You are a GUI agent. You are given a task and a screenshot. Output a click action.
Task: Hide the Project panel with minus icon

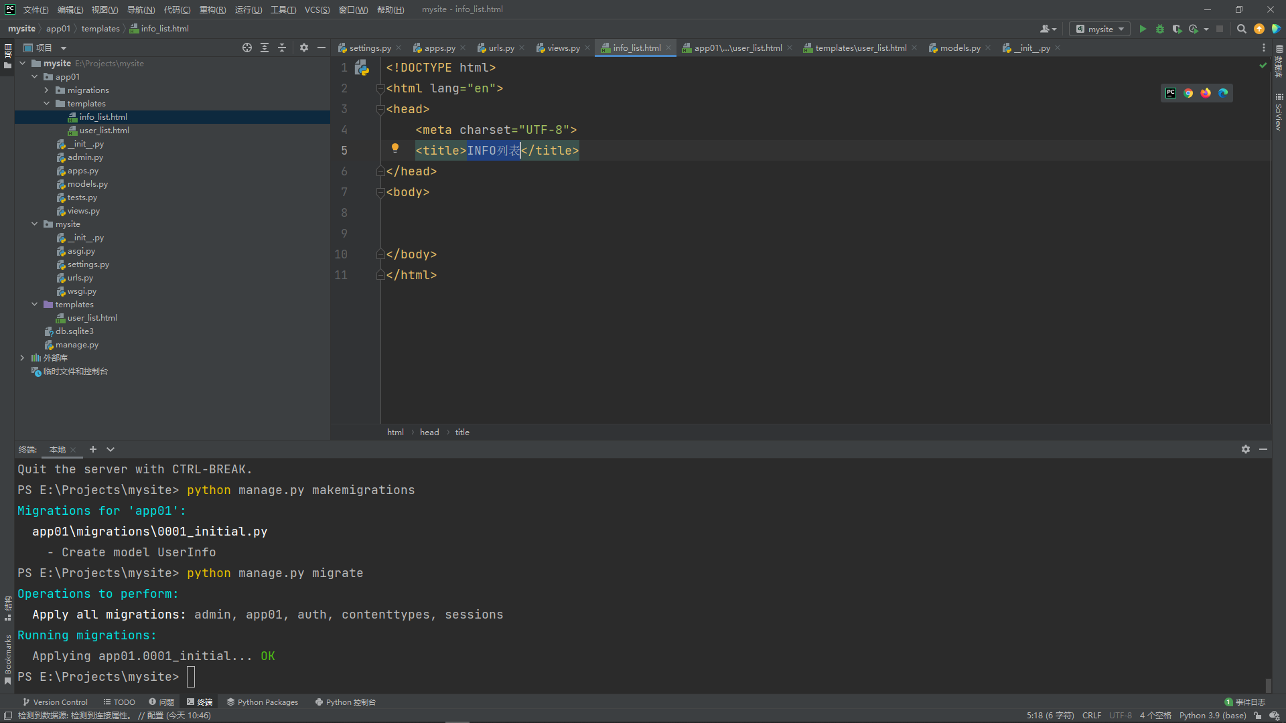coord(321,48)
